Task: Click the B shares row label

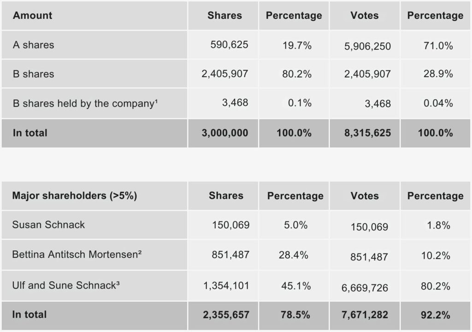Action: [x=33, y=74]
